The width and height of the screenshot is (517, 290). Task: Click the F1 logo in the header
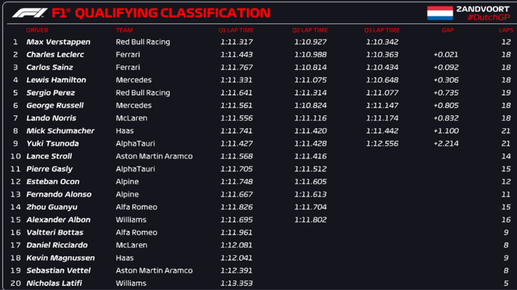coord(29,13)
